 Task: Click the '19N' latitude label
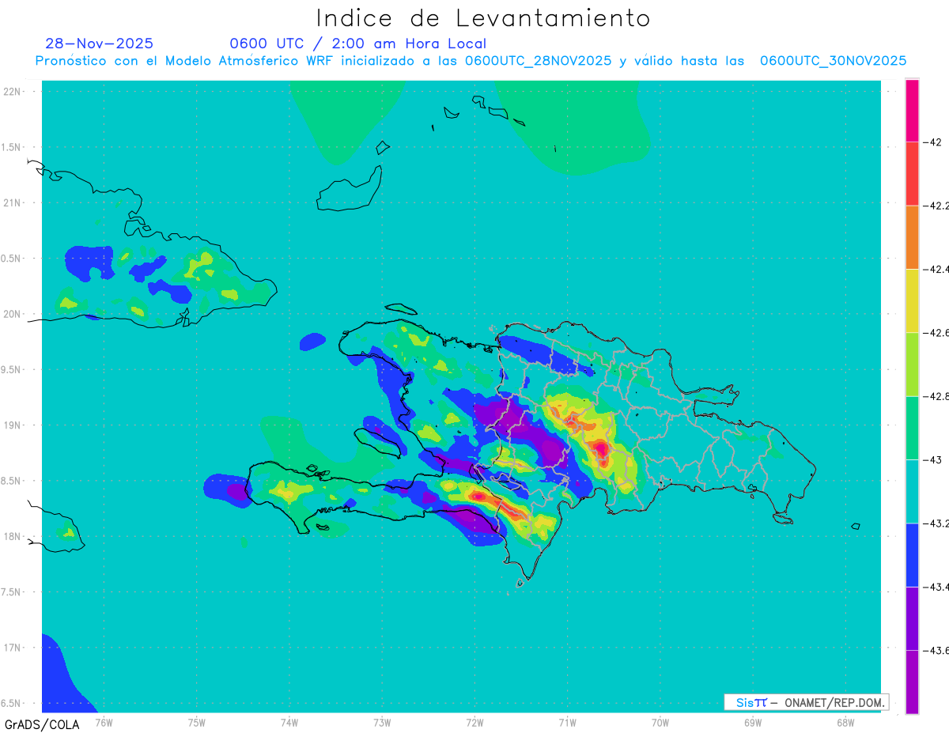click(x=12, y=425)
